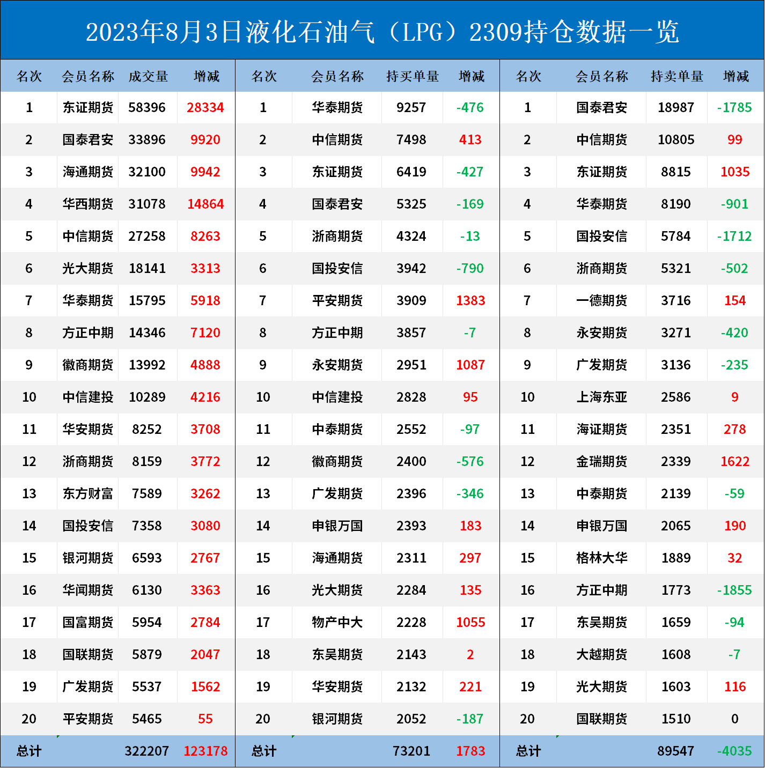Click volume value '58396' for 东证期货
The width and height of the screenshot is (765, 768).
(147, 108)
